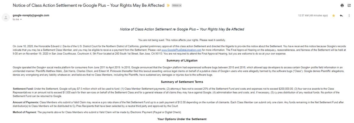Click the sender's profile avatar
Image resolution: width=354 pixels, height=123 pixels.
coord(6,17)
